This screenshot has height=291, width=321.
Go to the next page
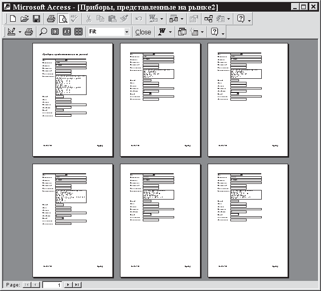[68, 285]
